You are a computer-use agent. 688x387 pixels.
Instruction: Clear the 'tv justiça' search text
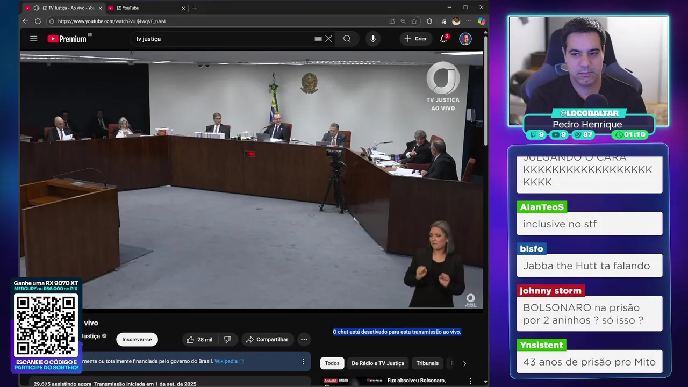tap(328, 39)
